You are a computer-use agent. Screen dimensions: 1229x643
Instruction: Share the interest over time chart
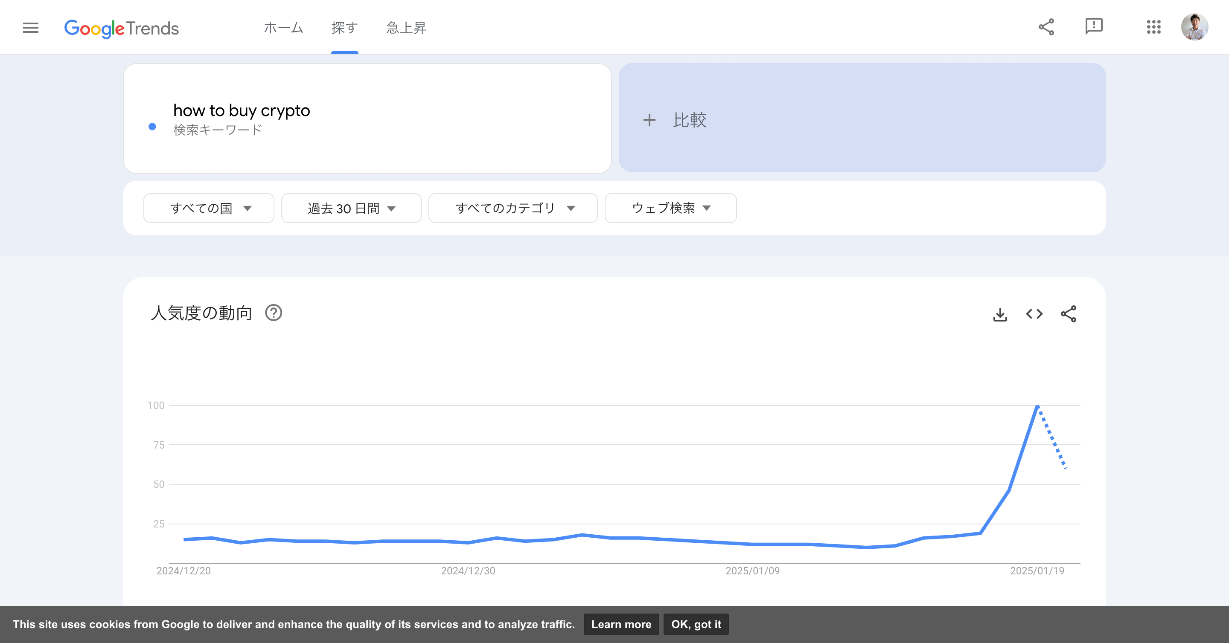click(1068, 314)
